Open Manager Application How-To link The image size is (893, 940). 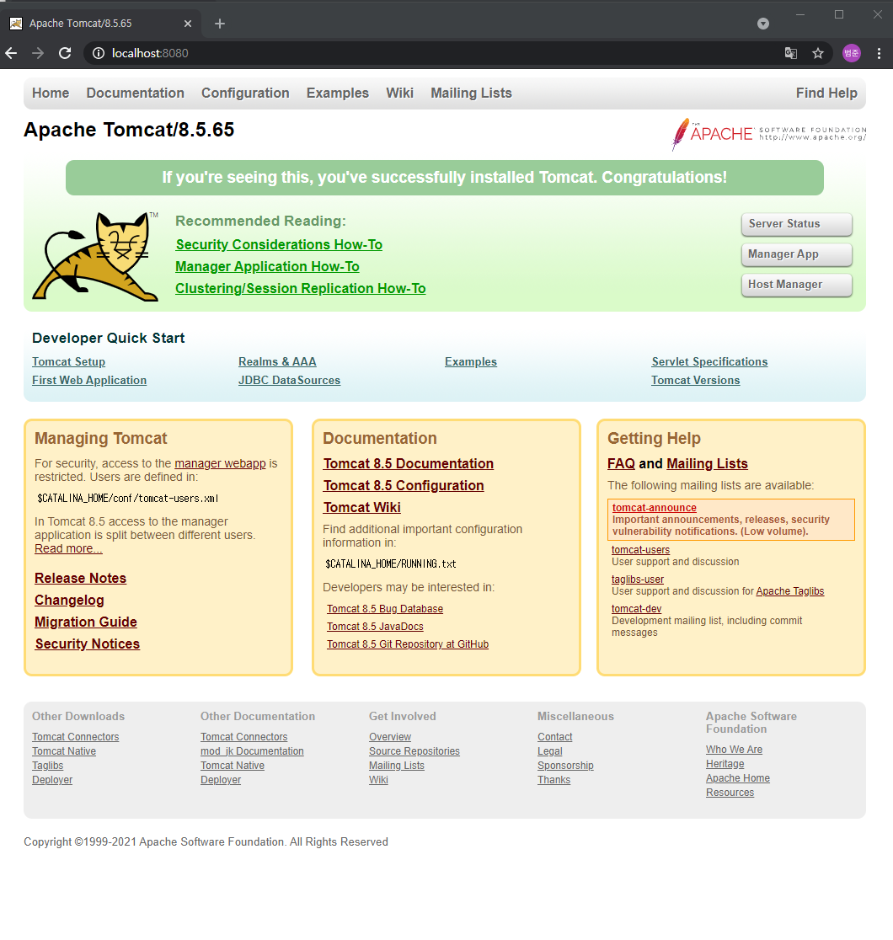click(x=268, y=267)
